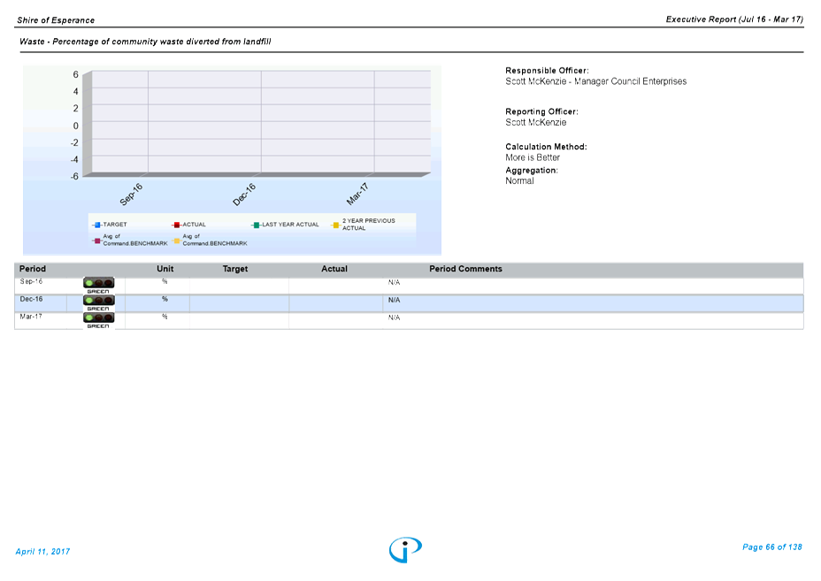The width and height of the screenshot is (821, 581).
Task: Click the empty chart plot area
Action: point(261,121)
